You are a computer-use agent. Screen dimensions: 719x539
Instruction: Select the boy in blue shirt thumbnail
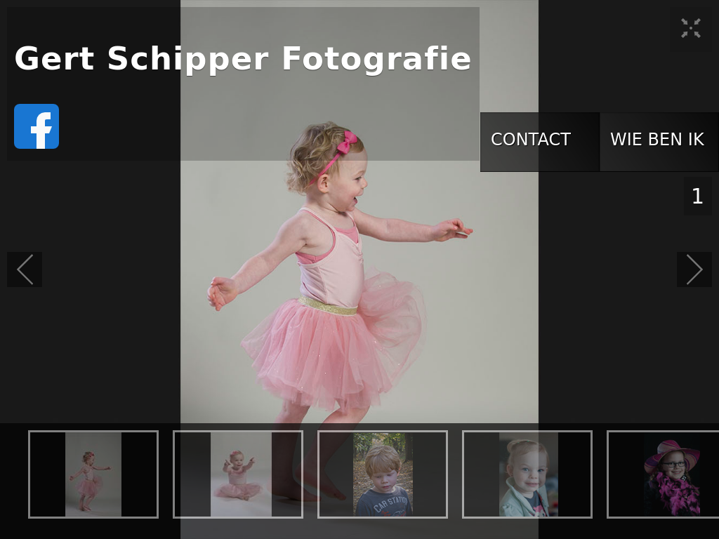coord(383,474)
